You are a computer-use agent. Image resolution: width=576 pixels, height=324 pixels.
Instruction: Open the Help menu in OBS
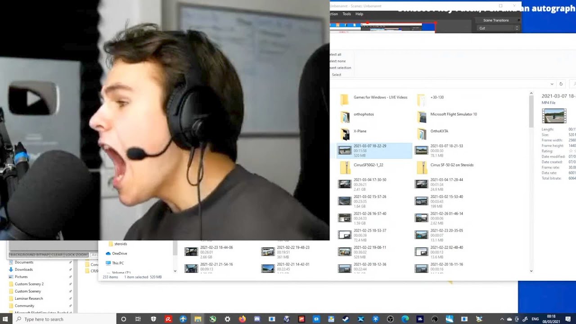point(359,14)
